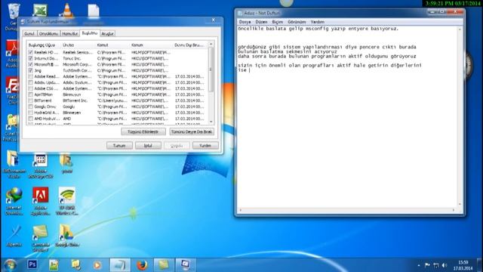483x272 pixels.
Task: Open Düzen menu in Notepad
Action: (x=261, y=22)
